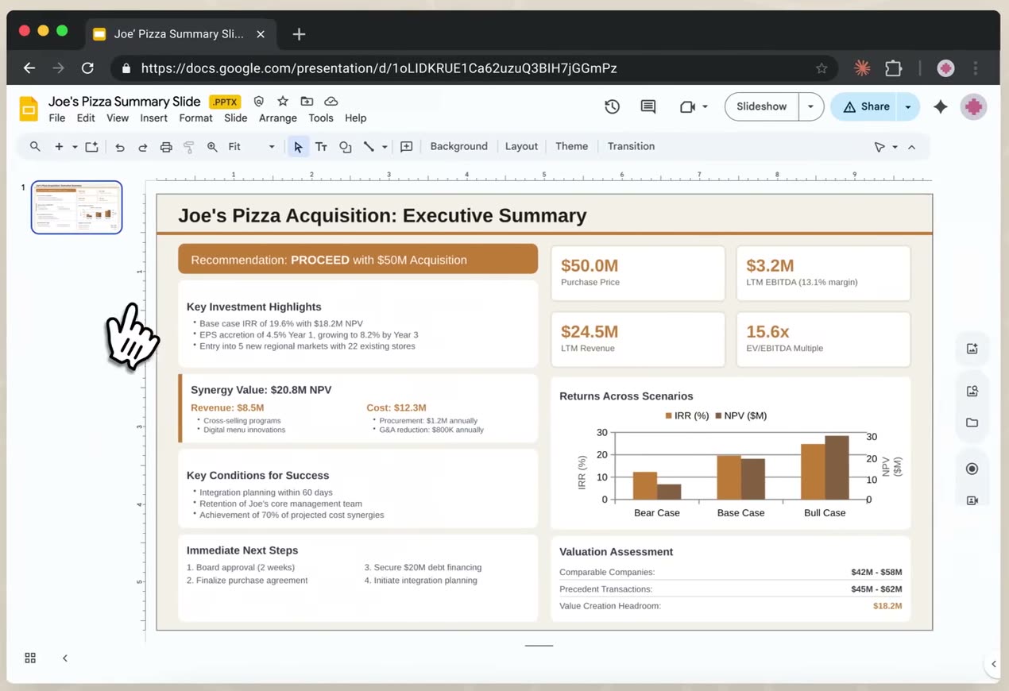Open the Arrange menu
This screenshot has height=691, width=1009.
pyautogui.click(x=278, y=118)
